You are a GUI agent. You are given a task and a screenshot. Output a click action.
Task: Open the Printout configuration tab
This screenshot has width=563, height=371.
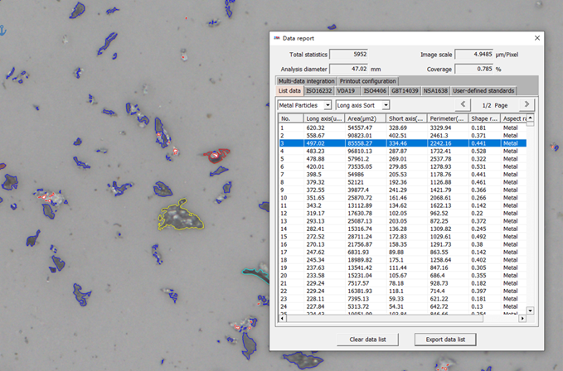point(367,81)
